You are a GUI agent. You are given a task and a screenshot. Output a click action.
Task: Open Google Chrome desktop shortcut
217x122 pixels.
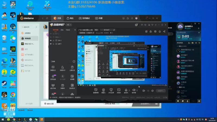tap(13, 97)
